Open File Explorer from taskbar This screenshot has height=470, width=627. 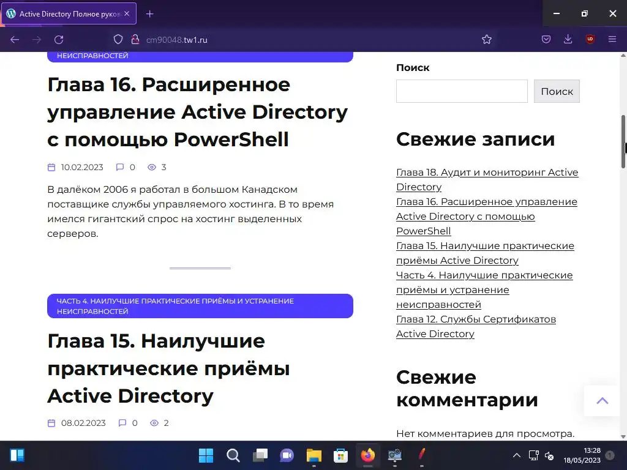[x=314, y=455]
